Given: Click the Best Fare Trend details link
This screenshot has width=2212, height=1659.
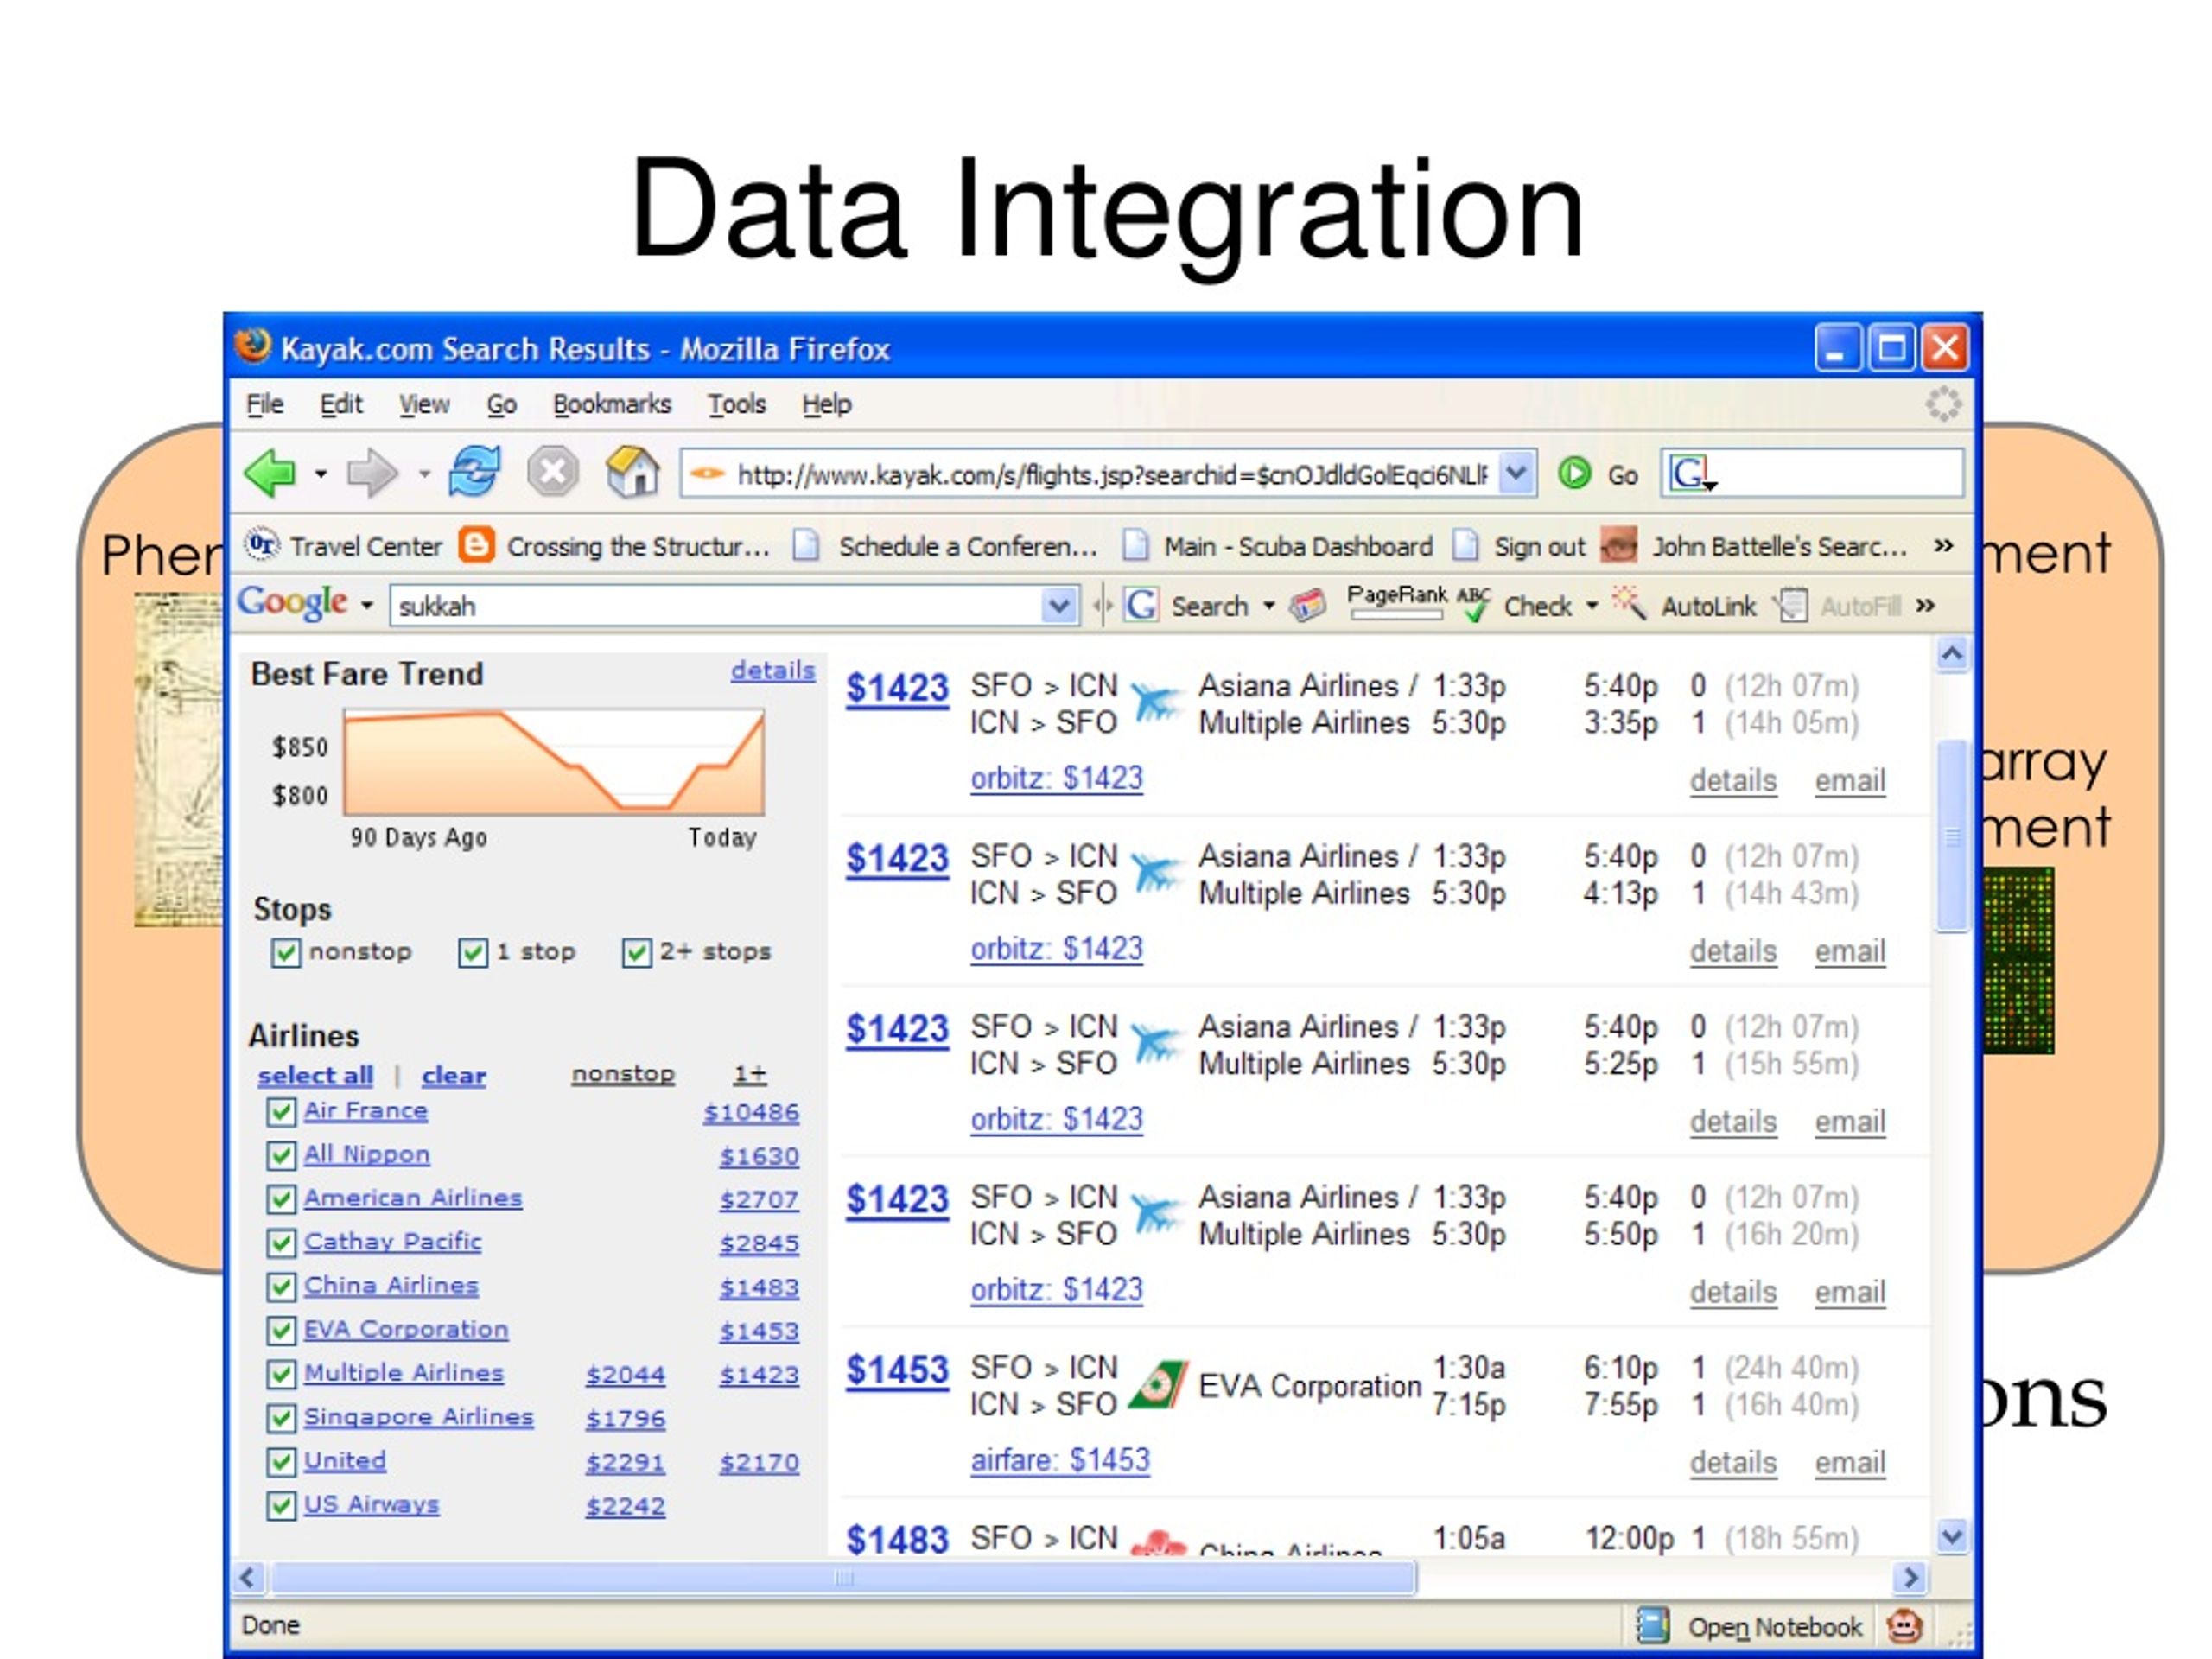Looking at the screenshot, I should pos(772,670).
